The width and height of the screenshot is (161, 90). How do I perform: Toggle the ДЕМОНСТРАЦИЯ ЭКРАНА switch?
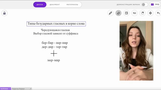coord(145,4)
